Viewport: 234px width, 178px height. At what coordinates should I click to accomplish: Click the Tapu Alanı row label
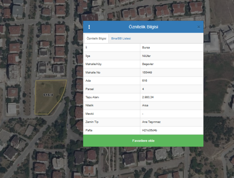92,97
